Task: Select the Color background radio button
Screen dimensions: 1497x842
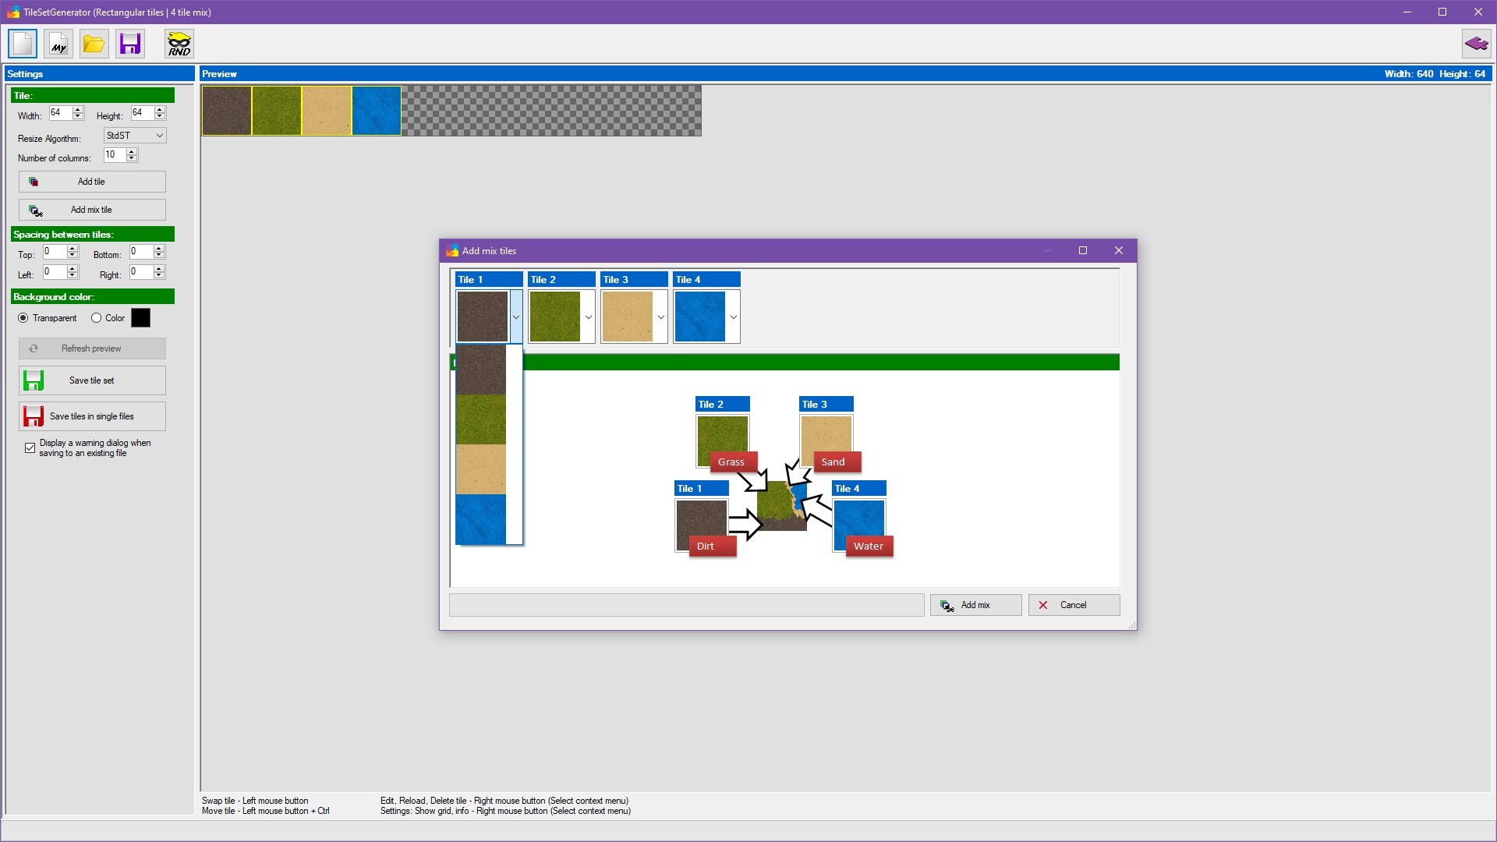Action: pos(96,317)
